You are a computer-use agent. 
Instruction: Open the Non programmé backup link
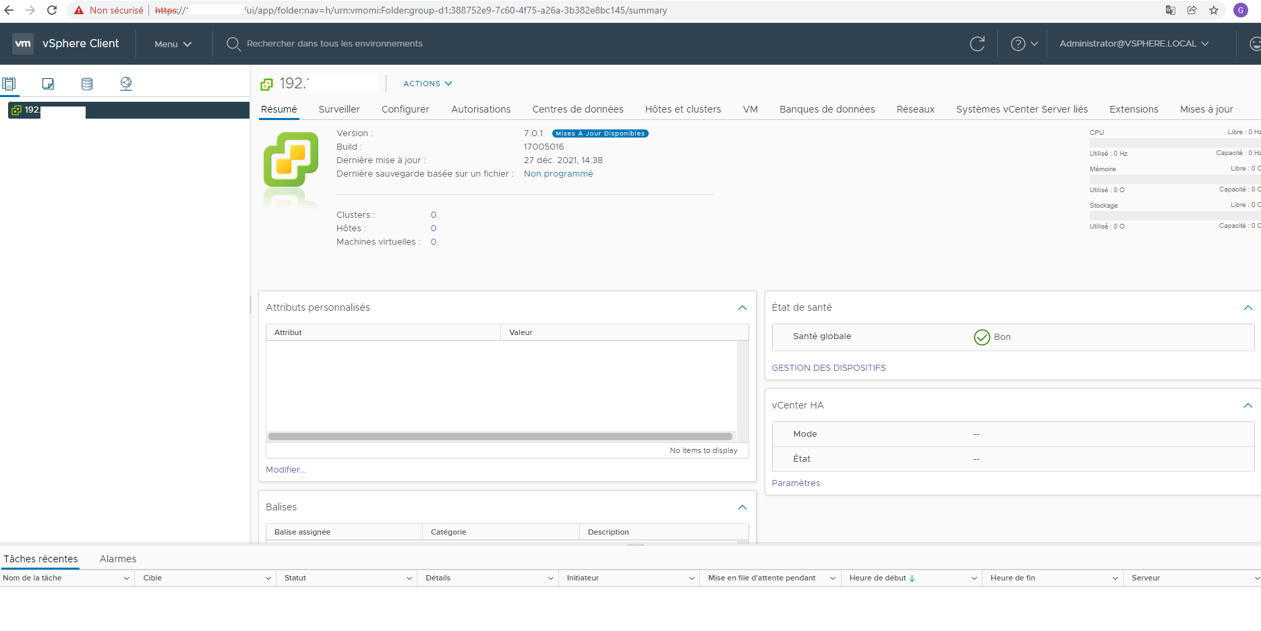tap(558, 174)
